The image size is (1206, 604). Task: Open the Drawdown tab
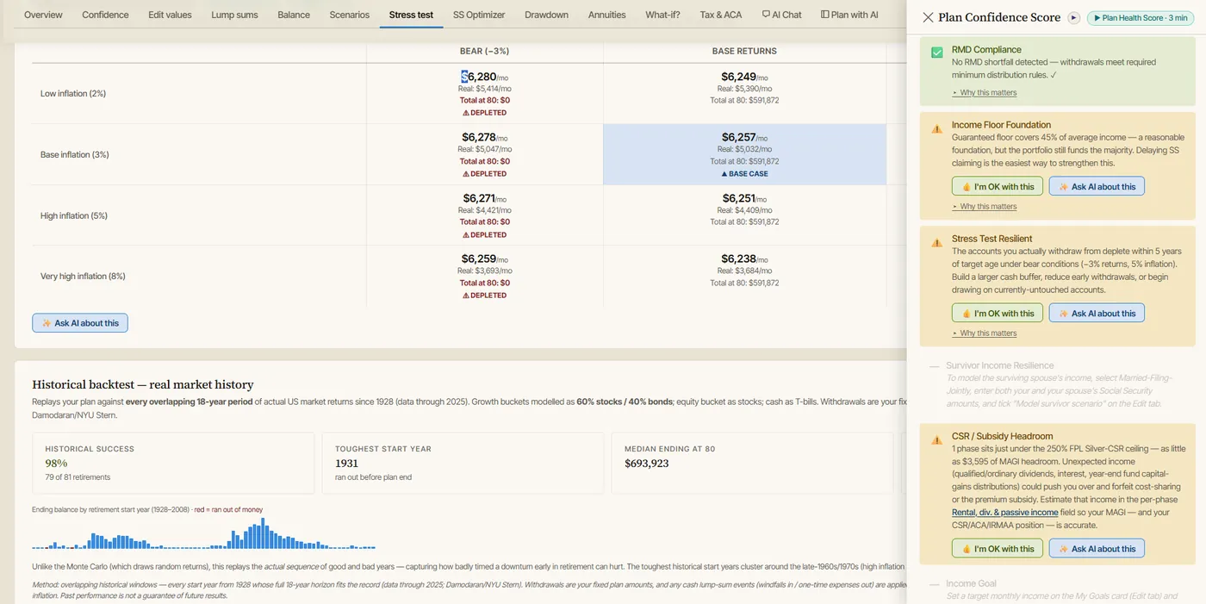(546, 15)
